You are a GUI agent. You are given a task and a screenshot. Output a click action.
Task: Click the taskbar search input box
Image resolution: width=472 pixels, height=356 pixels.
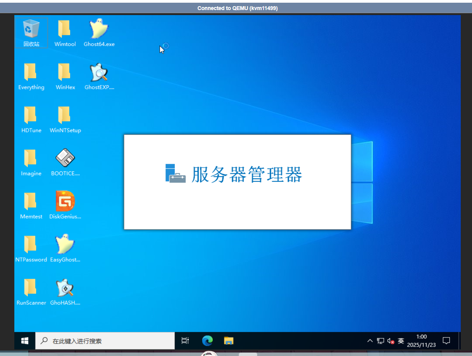click(109, 341)
